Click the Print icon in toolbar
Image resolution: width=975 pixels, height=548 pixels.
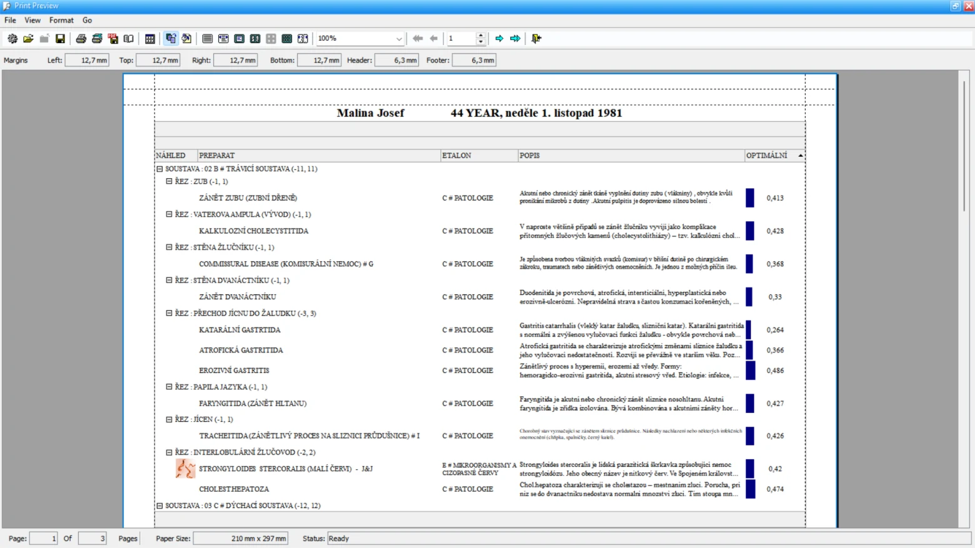(x=81, y=39)
